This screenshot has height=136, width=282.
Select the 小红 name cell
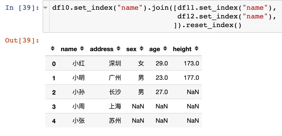click(x=79, y=63)
